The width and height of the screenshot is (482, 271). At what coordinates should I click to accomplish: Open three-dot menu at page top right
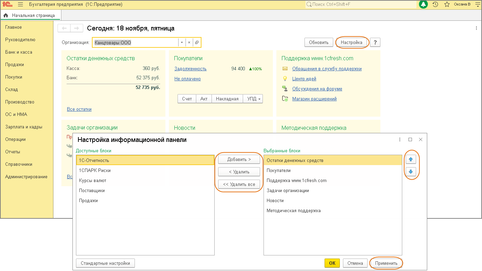(476, 28)
